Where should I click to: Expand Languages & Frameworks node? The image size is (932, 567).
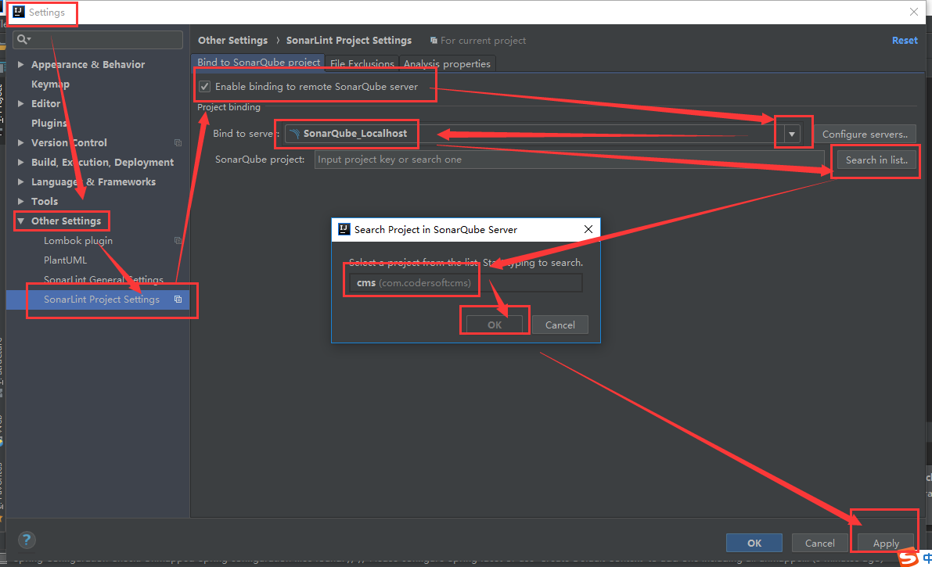tap(21, 182)
